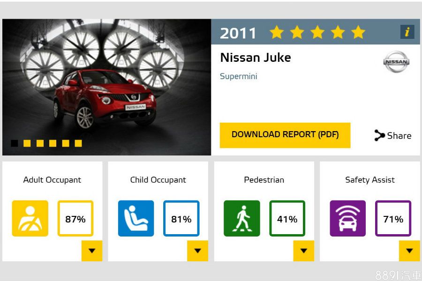Click the purple Safety Assist car icon
The image size is (422, 281).
click(x=347, y=218)
